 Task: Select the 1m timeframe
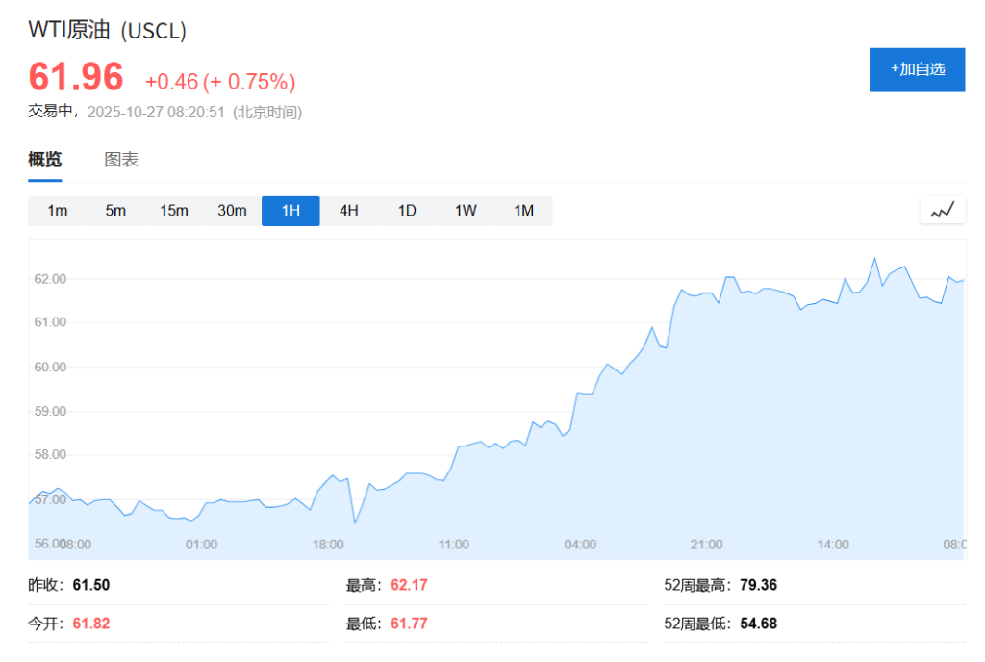tap(58, 211)
